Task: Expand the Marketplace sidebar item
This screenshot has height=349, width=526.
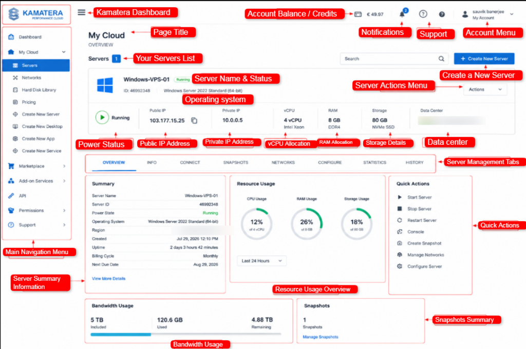Action: pyautogui.click(x=36, y=166)
